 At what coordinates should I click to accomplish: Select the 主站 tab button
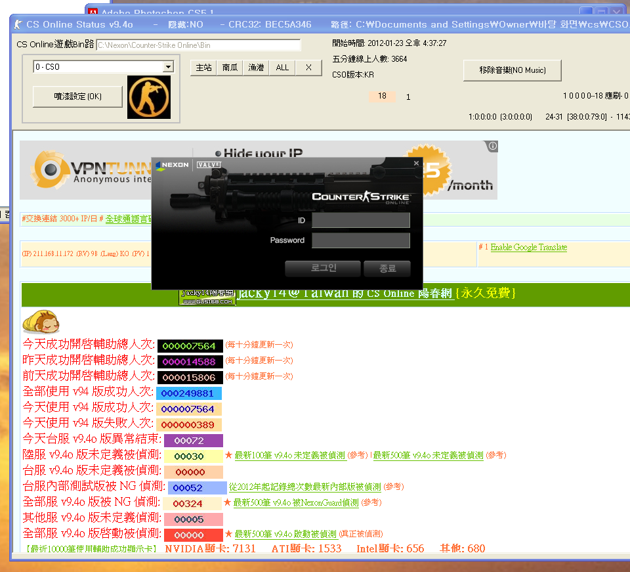pyautogui.click(x=203, y=68)
